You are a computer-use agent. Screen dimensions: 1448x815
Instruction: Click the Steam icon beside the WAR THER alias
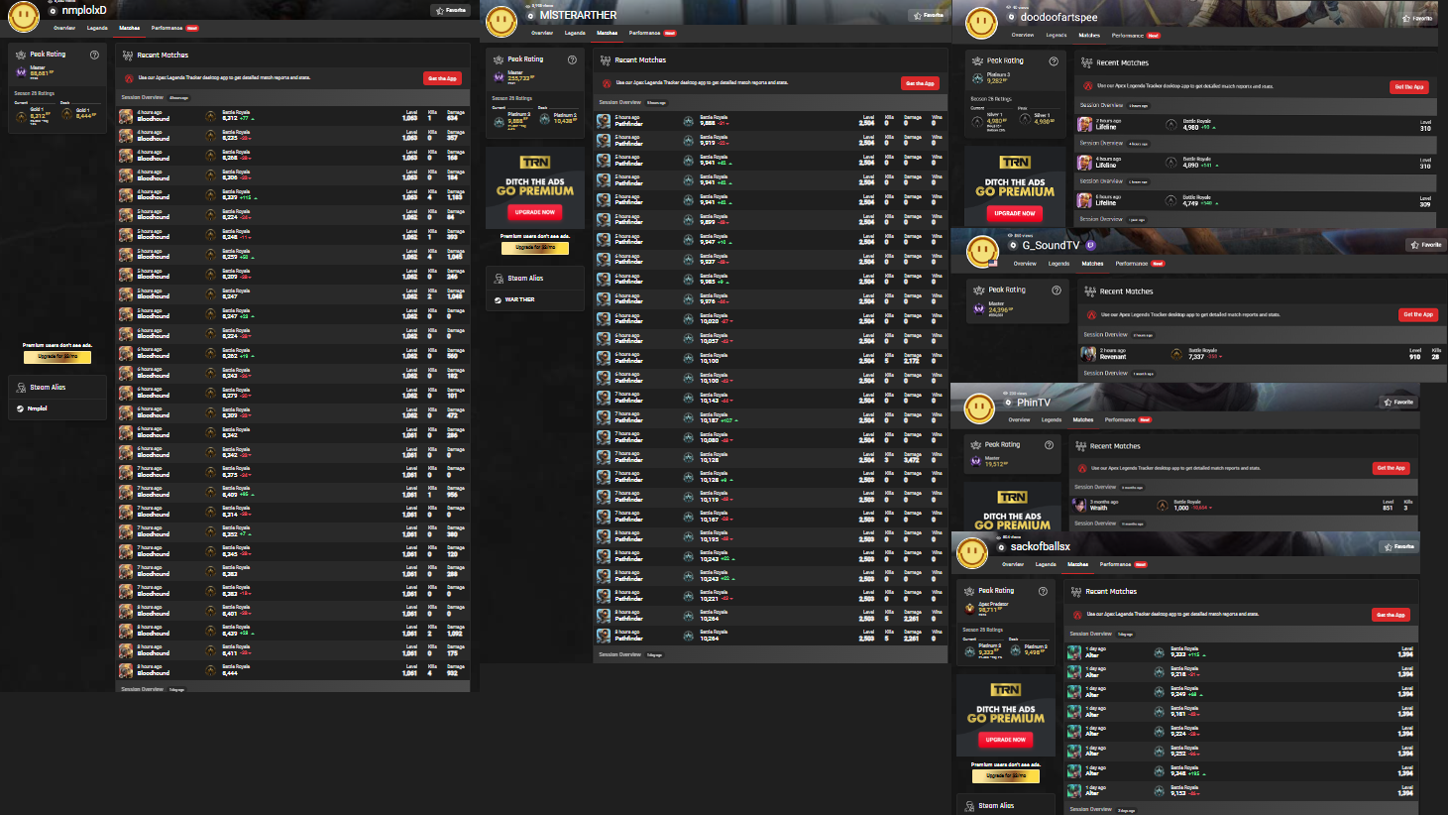pyautogui.click(x=498, y=299)
